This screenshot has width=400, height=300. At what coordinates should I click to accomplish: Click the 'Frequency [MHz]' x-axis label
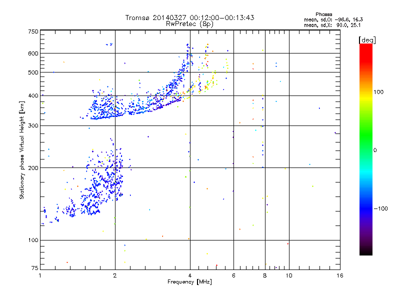189,282
